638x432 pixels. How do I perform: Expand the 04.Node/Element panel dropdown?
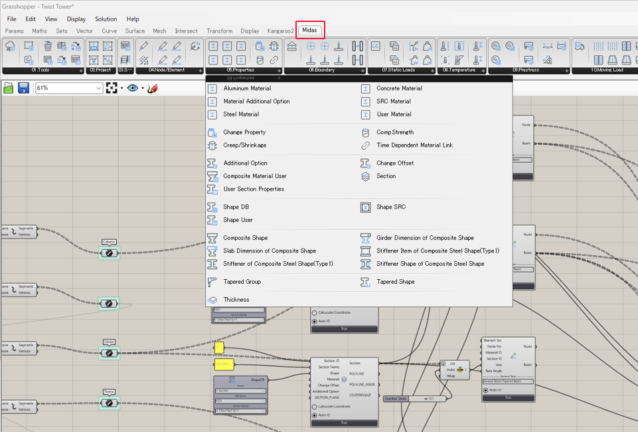(x=200, y=71)
